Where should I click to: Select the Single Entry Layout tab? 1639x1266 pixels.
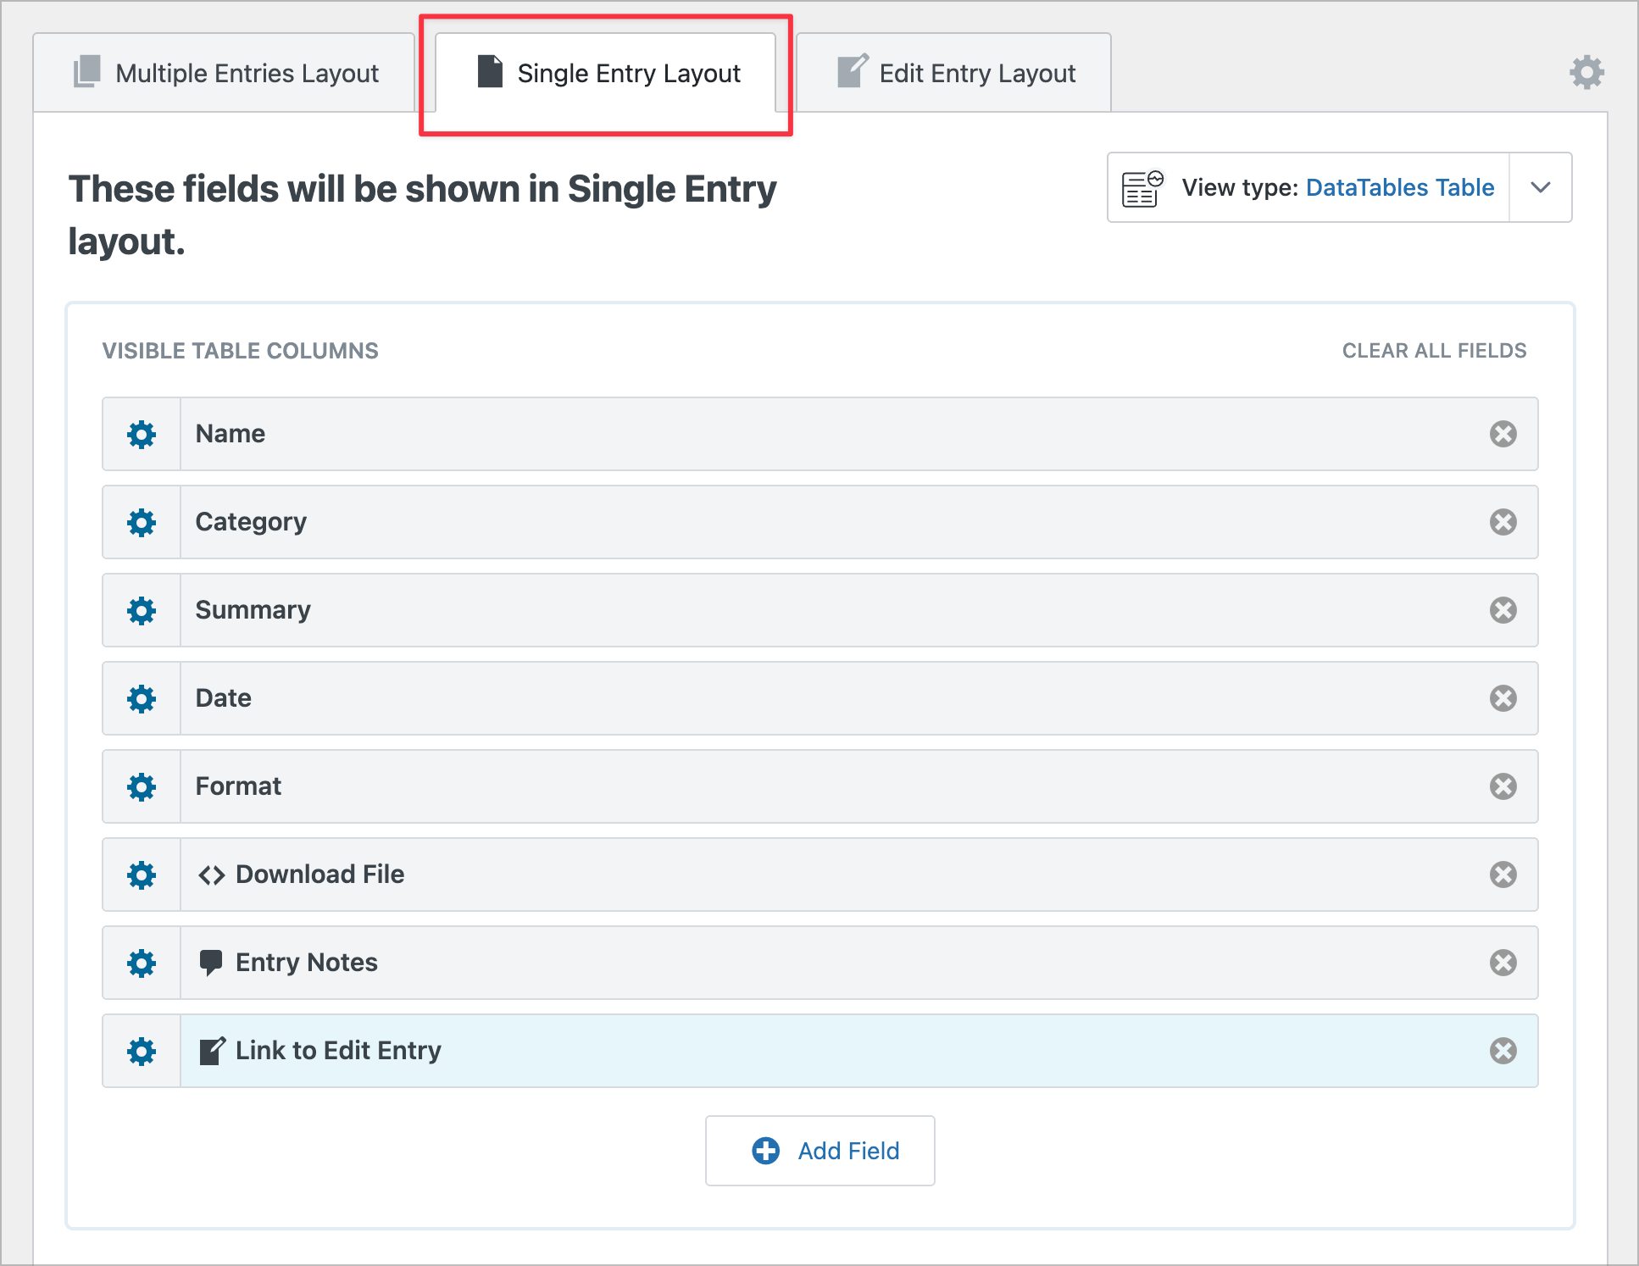coord(607,74)
